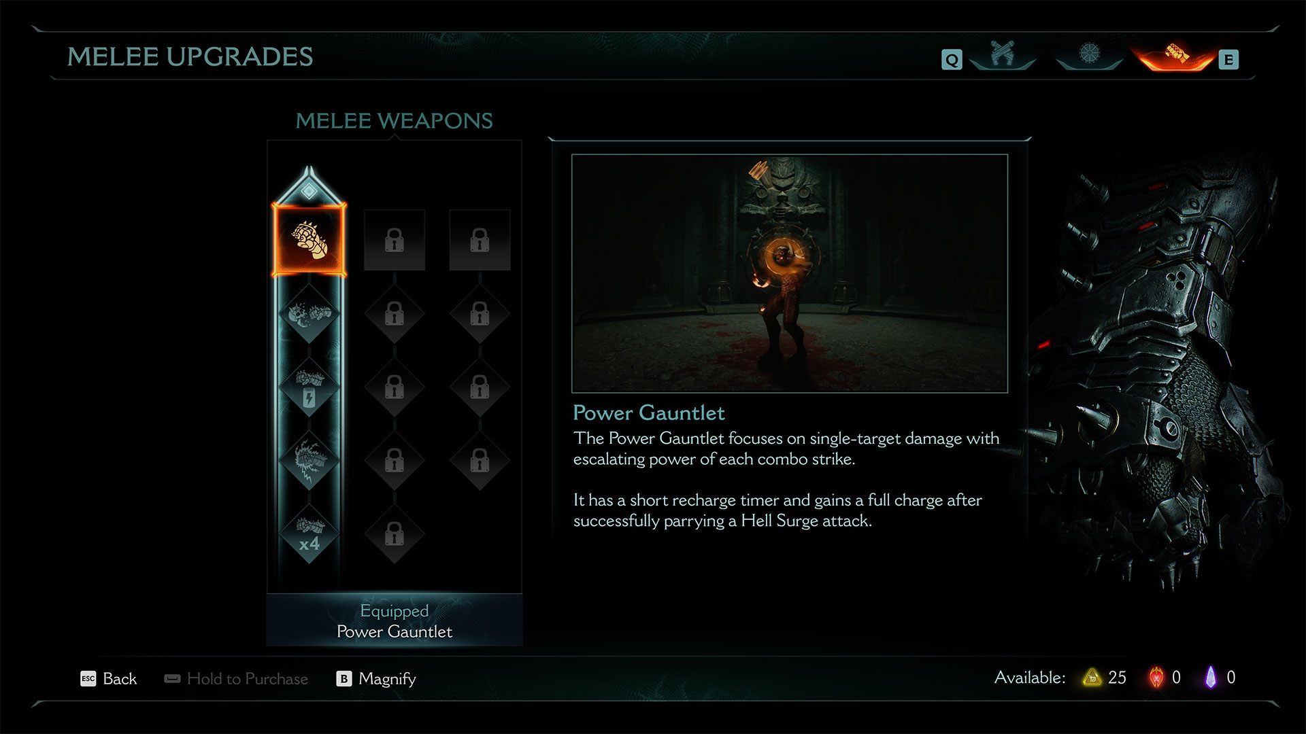
Task: Click the gold currency icon showing 25
Action: click(x=1092, y=678)
